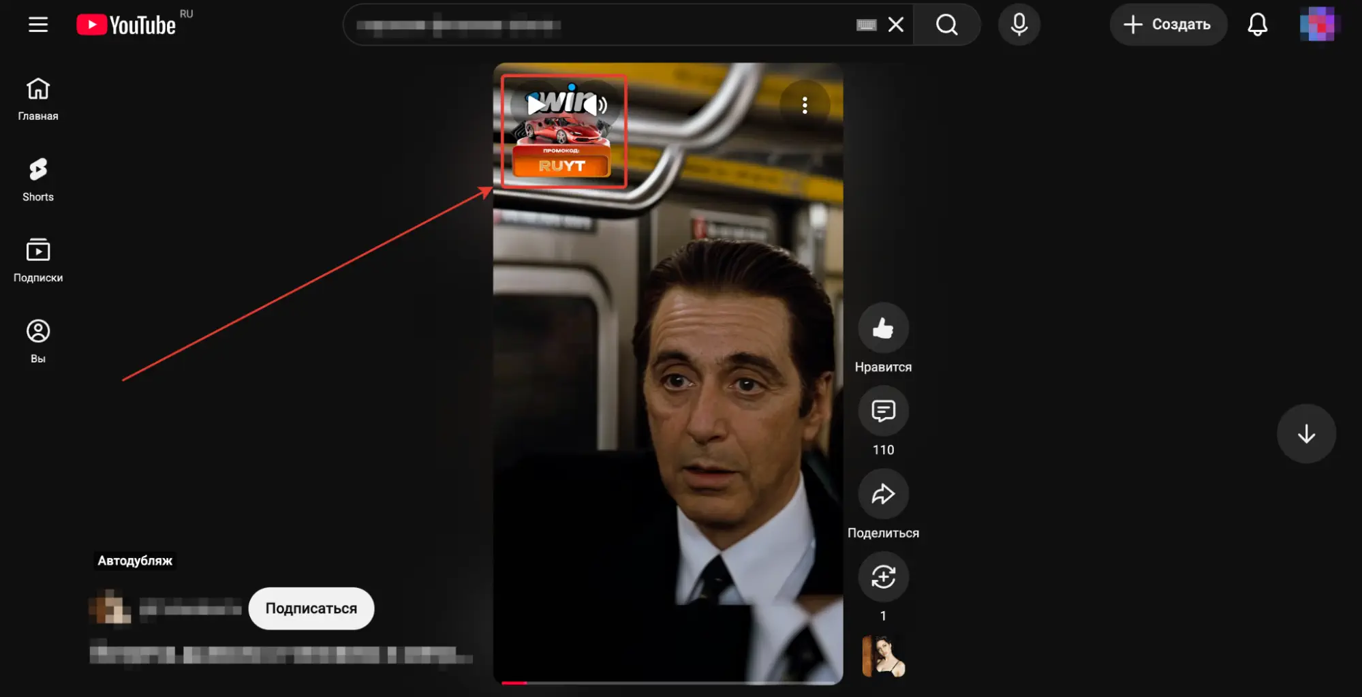Screen dimensions: 1362x697
Task: Start voice search with microphone
Action: coord(1019,25)
